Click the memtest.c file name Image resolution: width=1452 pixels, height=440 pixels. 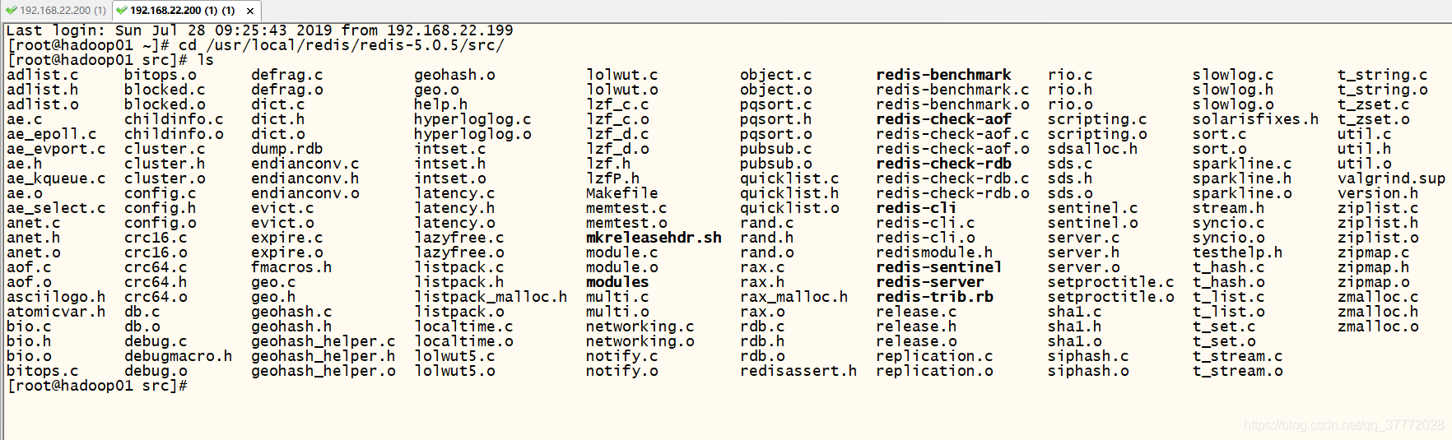click(x=626, y=208)
